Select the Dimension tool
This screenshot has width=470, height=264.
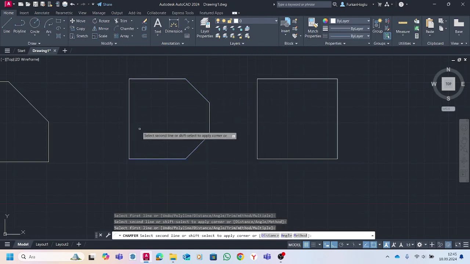174,26
